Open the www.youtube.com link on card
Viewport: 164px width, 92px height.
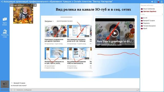point(111,45)
